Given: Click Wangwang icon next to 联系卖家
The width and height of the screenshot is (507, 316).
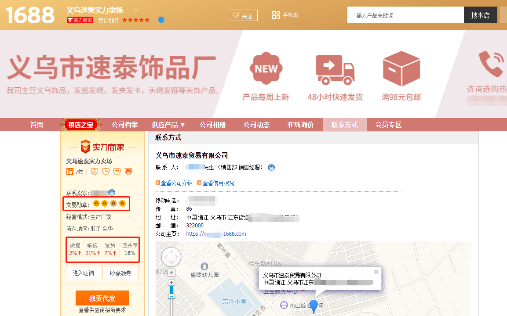Looking at the screenshot, I should coord(112,192).
